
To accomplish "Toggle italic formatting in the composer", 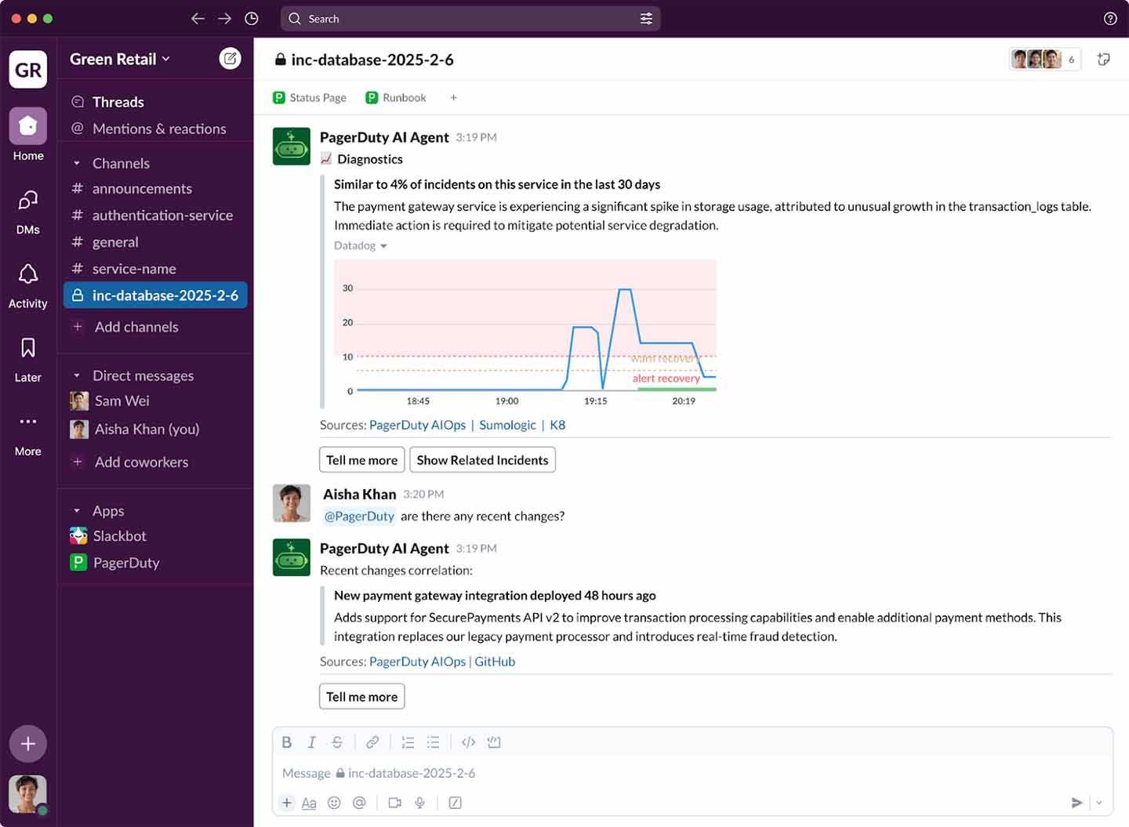I will [x=311, y=742].
